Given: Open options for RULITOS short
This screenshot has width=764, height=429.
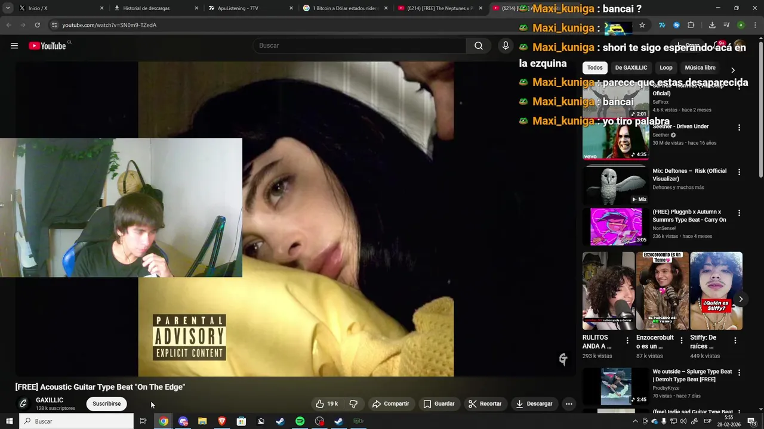Looking at the screenshot, I should [x=627, y=341].
